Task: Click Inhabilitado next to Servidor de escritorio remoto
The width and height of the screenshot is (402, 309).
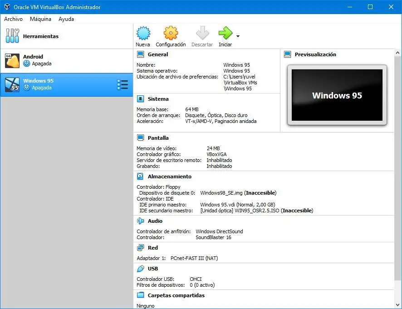Action: click(219, 160)
